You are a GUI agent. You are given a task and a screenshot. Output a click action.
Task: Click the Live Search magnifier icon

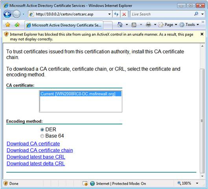point(196,14)
